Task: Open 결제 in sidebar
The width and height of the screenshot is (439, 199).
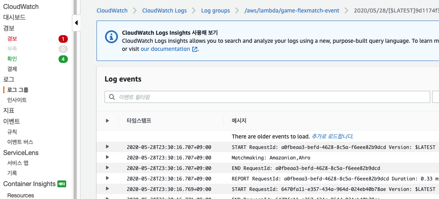Action: pos(12,69)
